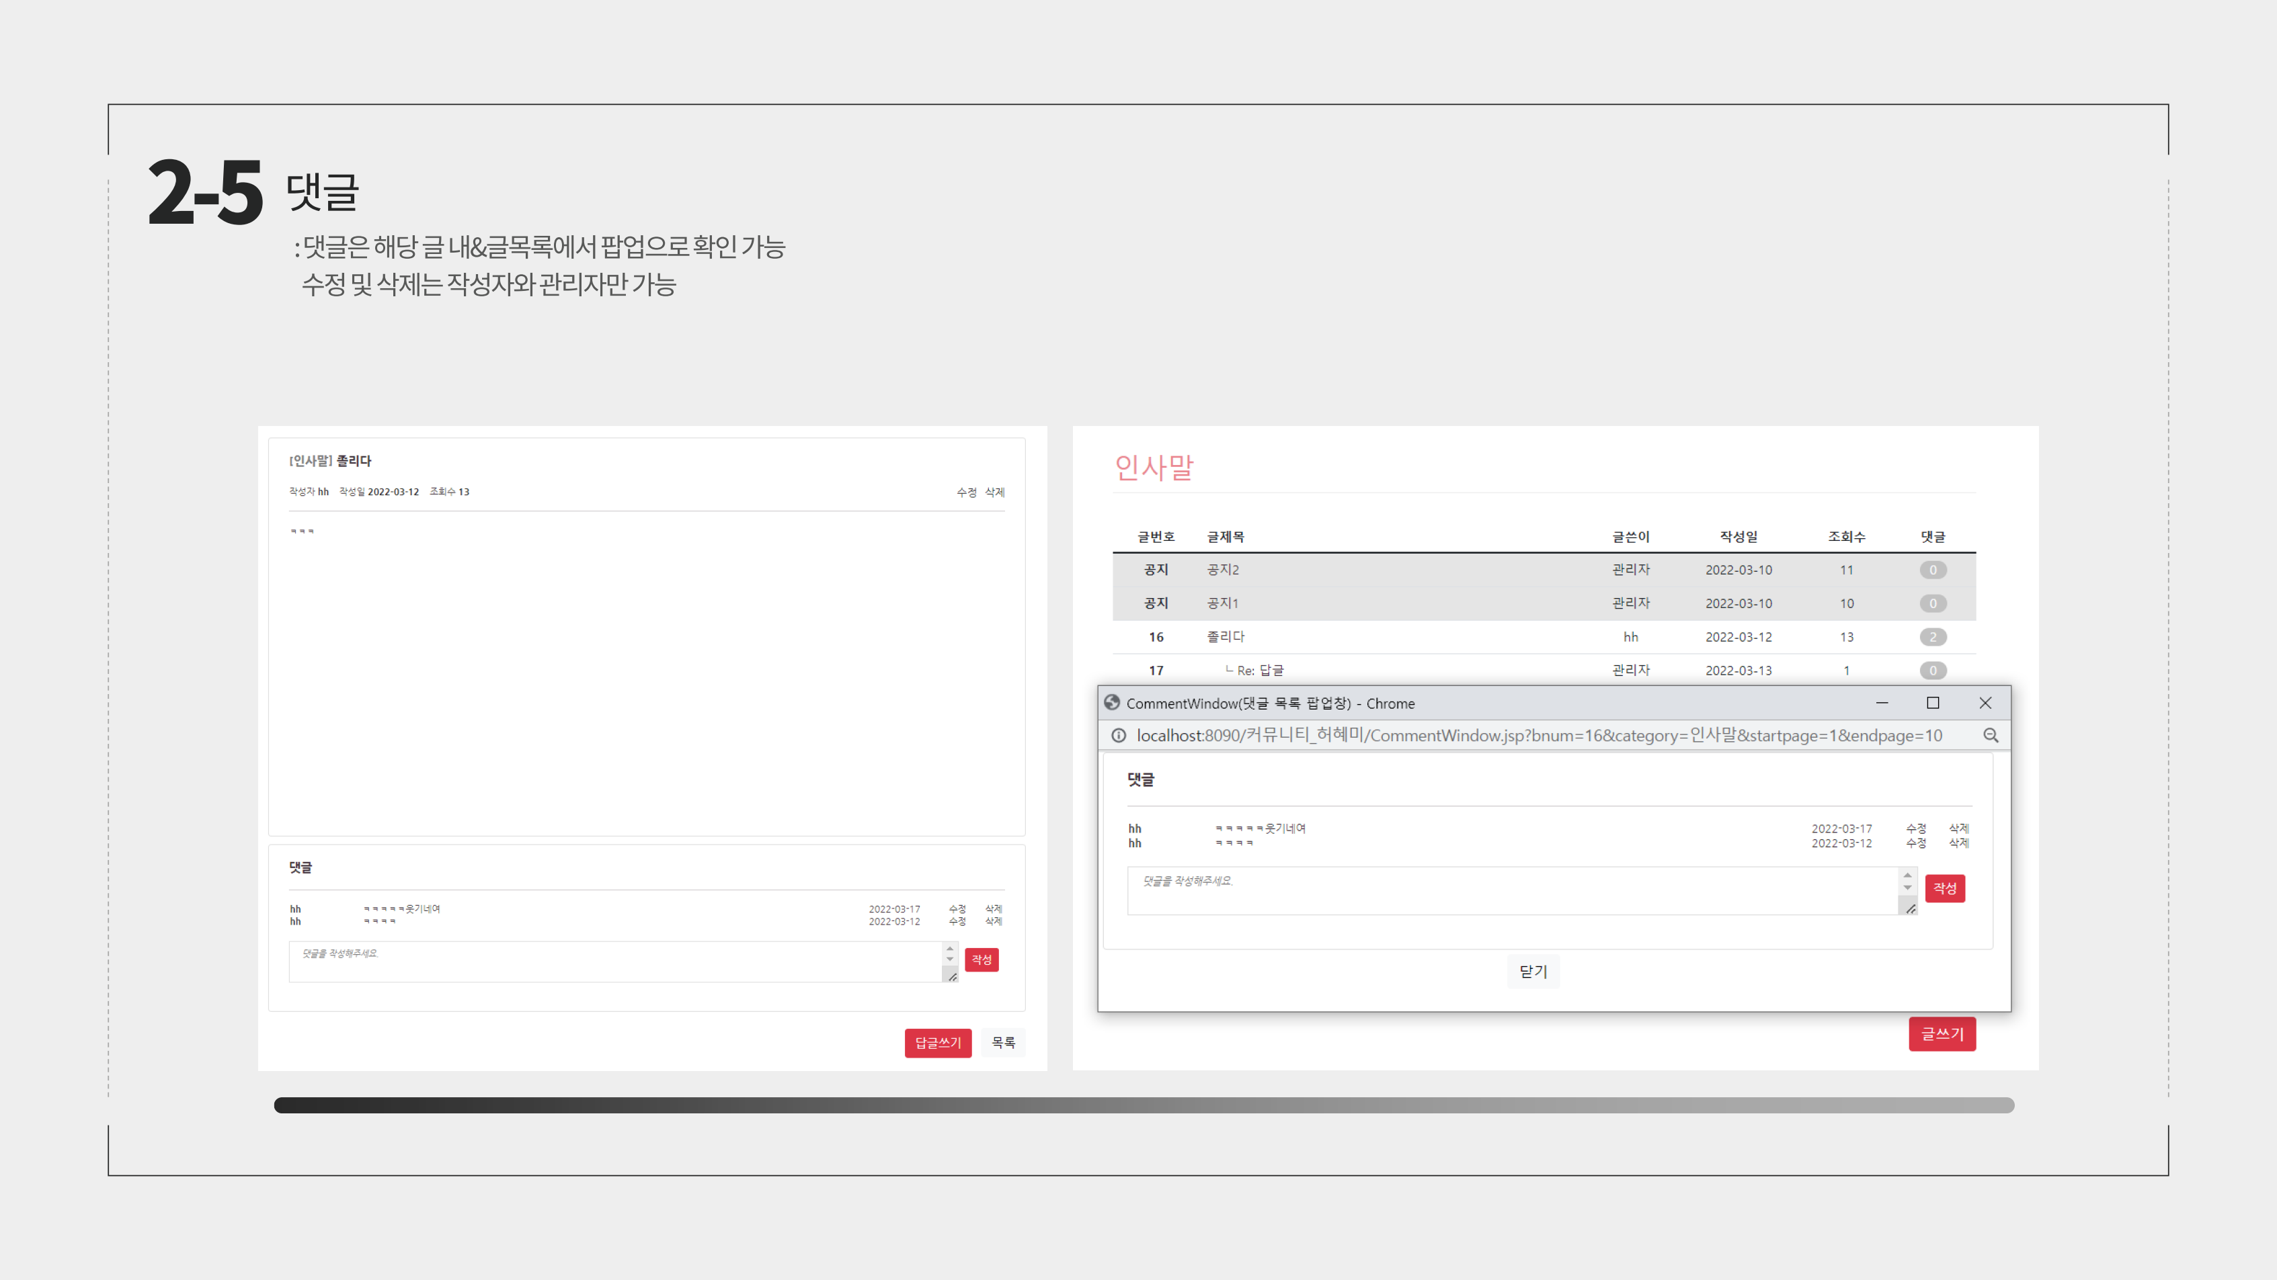The width and height of the screenshot is (2277, 1280).
Task: Click the zoom magnifier icon in the address bar
Action: pyautogui.click(x=1991, y=735)
